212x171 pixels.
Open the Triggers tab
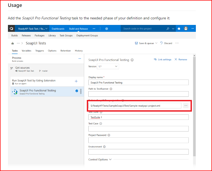click(39, 51)
